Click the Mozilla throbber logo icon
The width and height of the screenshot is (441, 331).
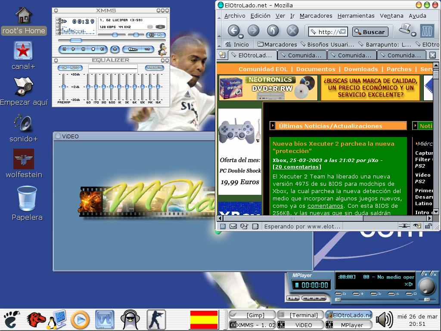point(426,31)
